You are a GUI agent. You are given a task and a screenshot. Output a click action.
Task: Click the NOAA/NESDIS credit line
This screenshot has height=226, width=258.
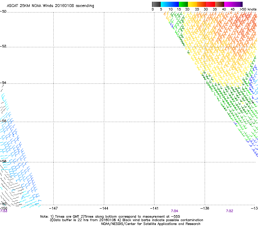[151, 224]
